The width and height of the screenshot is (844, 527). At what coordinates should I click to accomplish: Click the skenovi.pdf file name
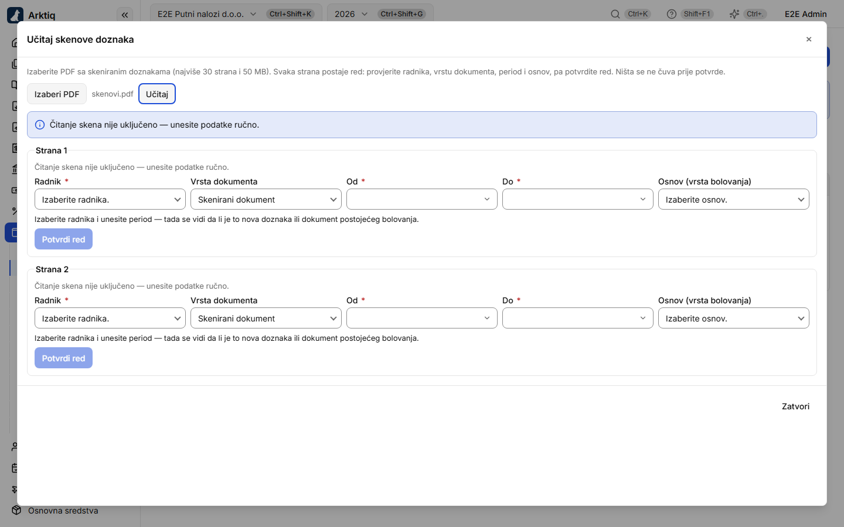(113, 94)
